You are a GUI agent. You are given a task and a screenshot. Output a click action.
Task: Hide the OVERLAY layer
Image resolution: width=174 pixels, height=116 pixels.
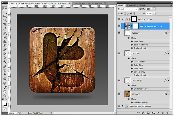coord(119,33)
